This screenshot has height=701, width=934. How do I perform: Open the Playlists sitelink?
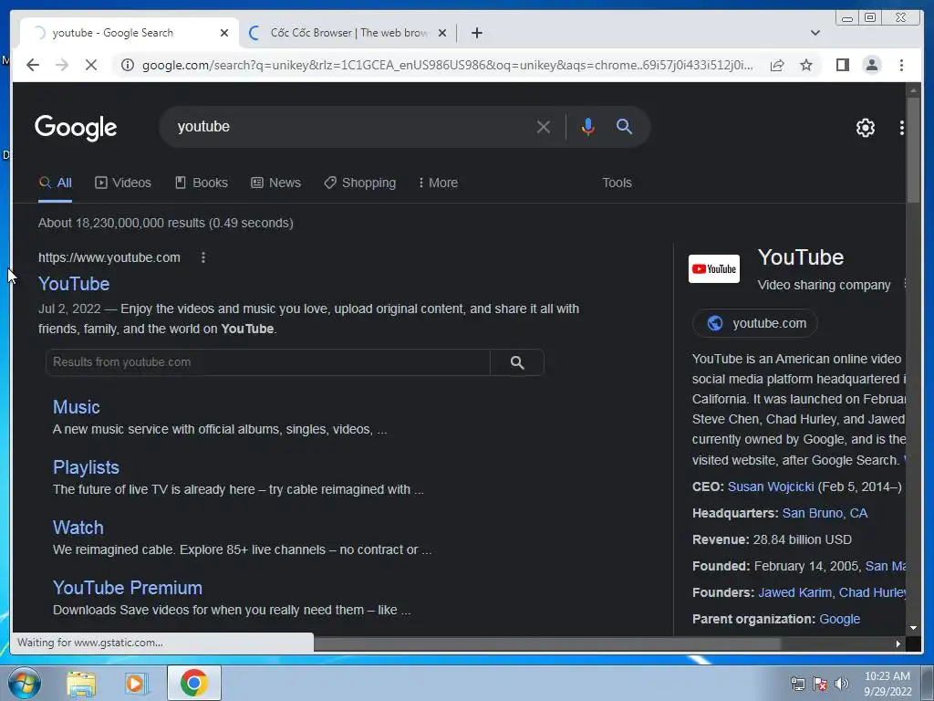(x=86, y=467)
